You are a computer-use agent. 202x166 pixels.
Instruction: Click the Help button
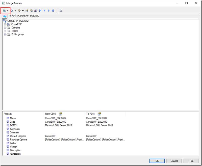pos(191,161)
